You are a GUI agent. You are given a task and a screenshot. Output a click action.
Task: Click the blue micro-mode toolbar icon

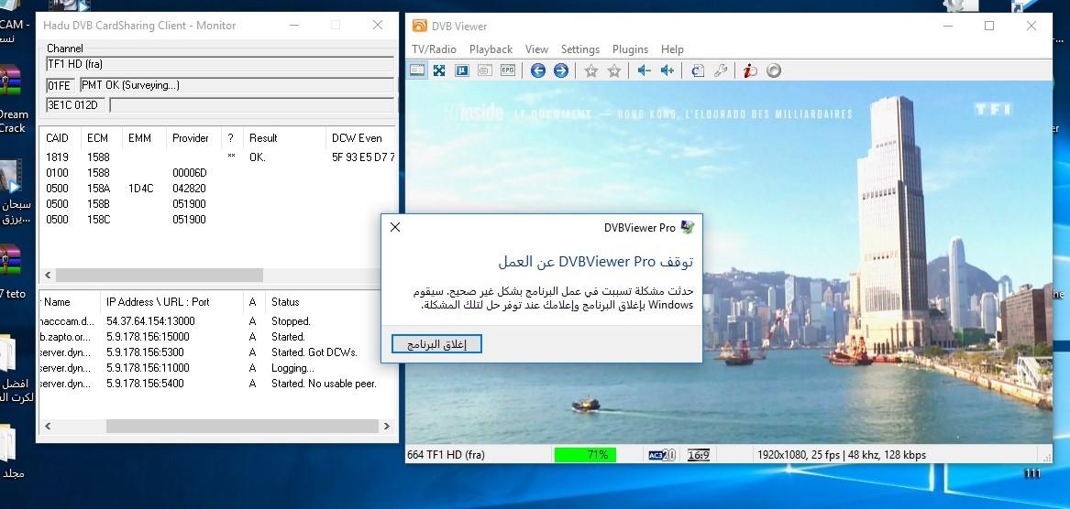[462, 70]
